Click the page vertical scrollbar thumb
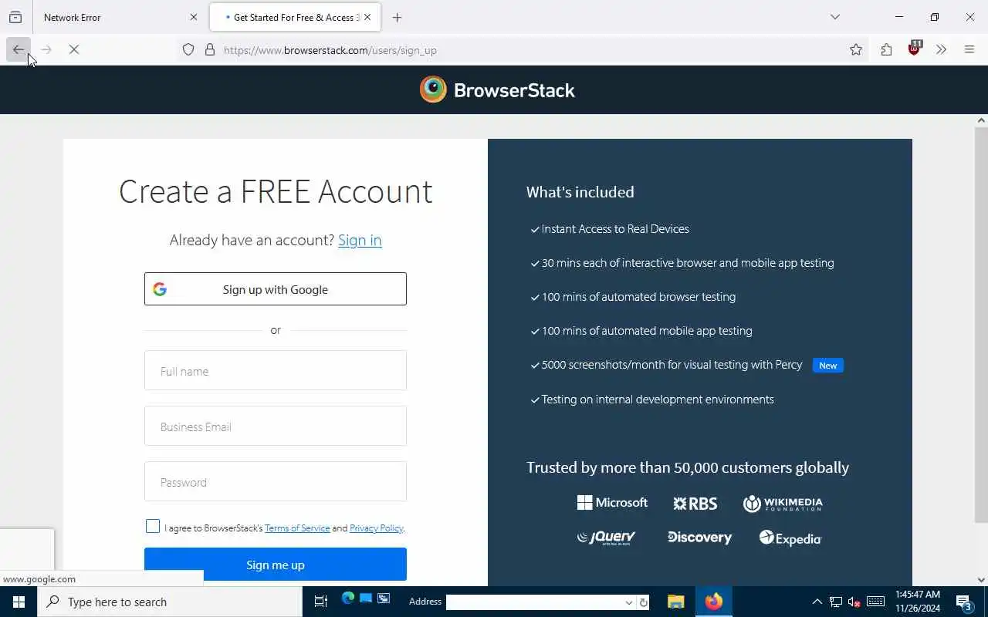This screenshot has height=617, width=988. [981, 324]
